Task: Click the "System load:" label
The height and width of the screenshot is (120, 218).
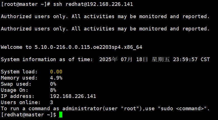Action: [19, 72]
